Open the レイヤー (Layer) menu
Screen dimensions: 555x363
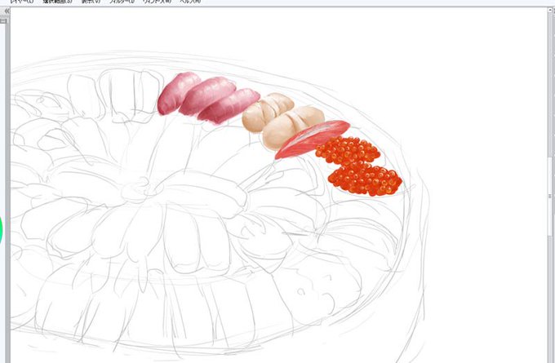pos(22,2)
